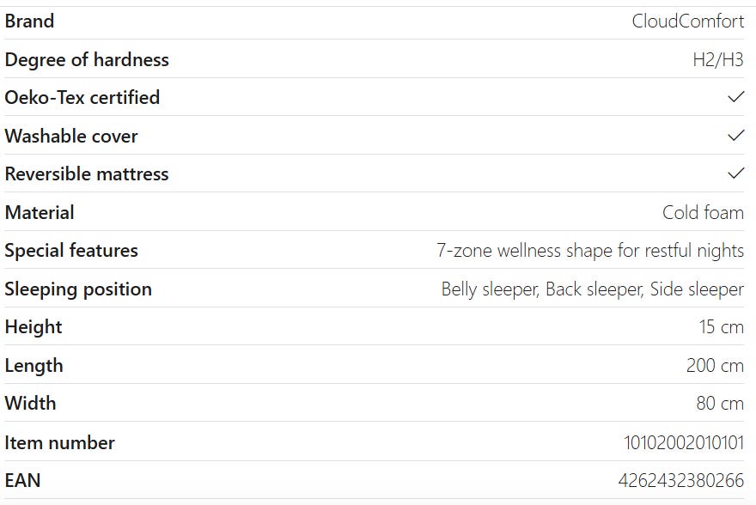This screenshot has height=505, width=756.
Task: Click the 80 cm width value
Action: click(720, 404)
